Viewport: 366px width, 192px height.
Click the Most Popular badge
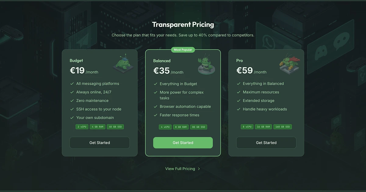click(183, 49)
